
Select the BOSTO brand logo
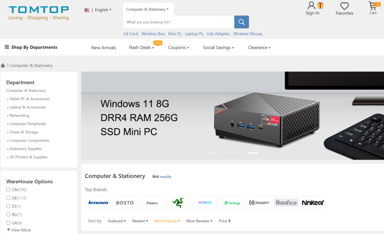pos(125,203)
